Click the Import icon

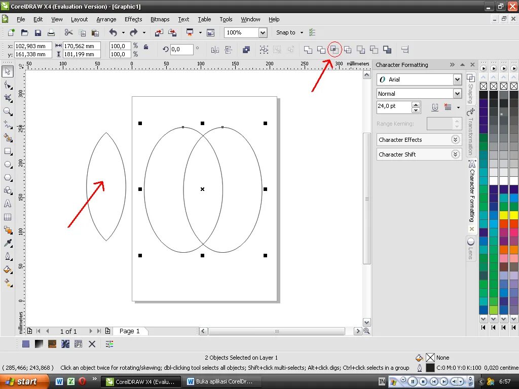tap(159, 32)
